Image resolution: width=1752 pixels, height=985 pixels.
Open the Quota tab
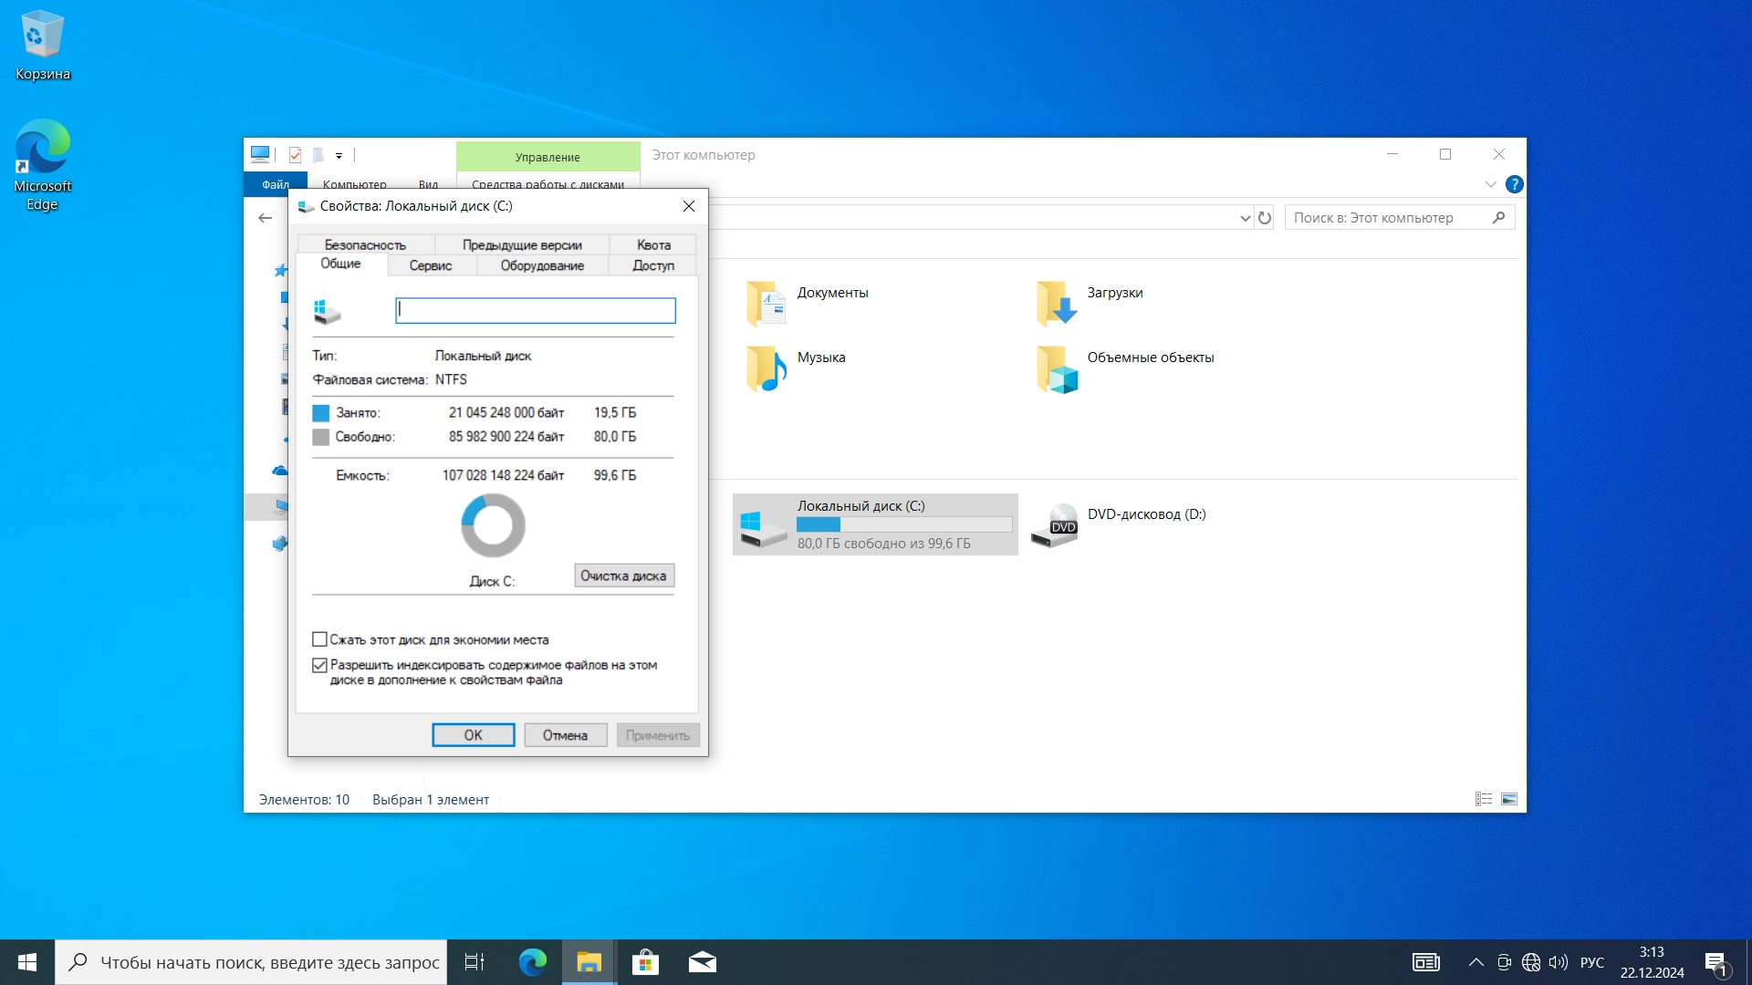click(x=653, y=244)
